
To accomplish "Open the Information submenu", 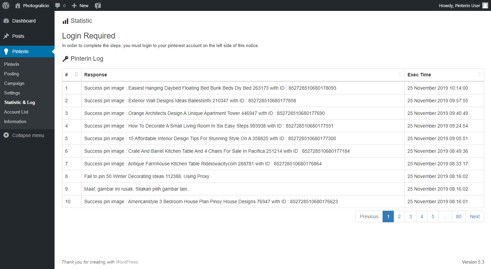I will pos(15,121).
